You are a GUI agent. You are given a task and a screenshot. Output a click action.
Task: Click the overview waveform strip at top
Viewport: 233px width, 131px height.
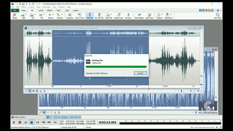pyautogui.click(x=112, y=33)
